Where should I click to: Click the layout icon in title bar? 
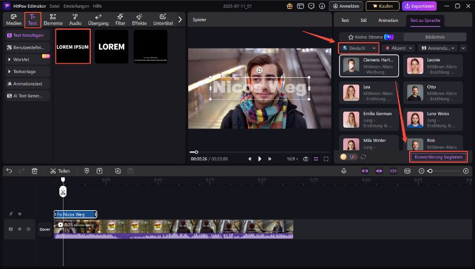click(300, 6)
